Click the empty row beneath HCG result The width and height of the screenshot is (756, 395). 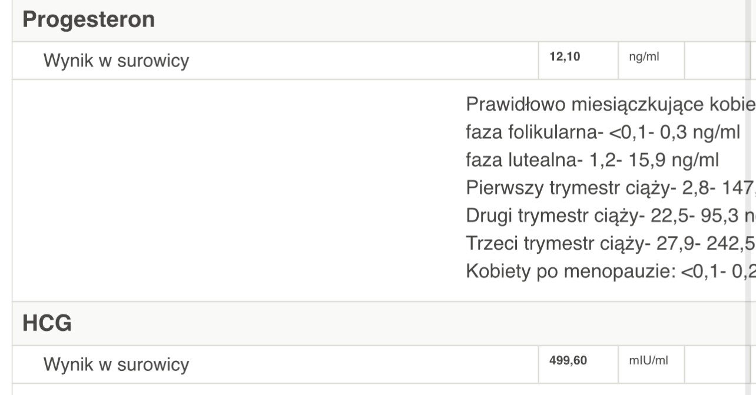coord(377,390)
